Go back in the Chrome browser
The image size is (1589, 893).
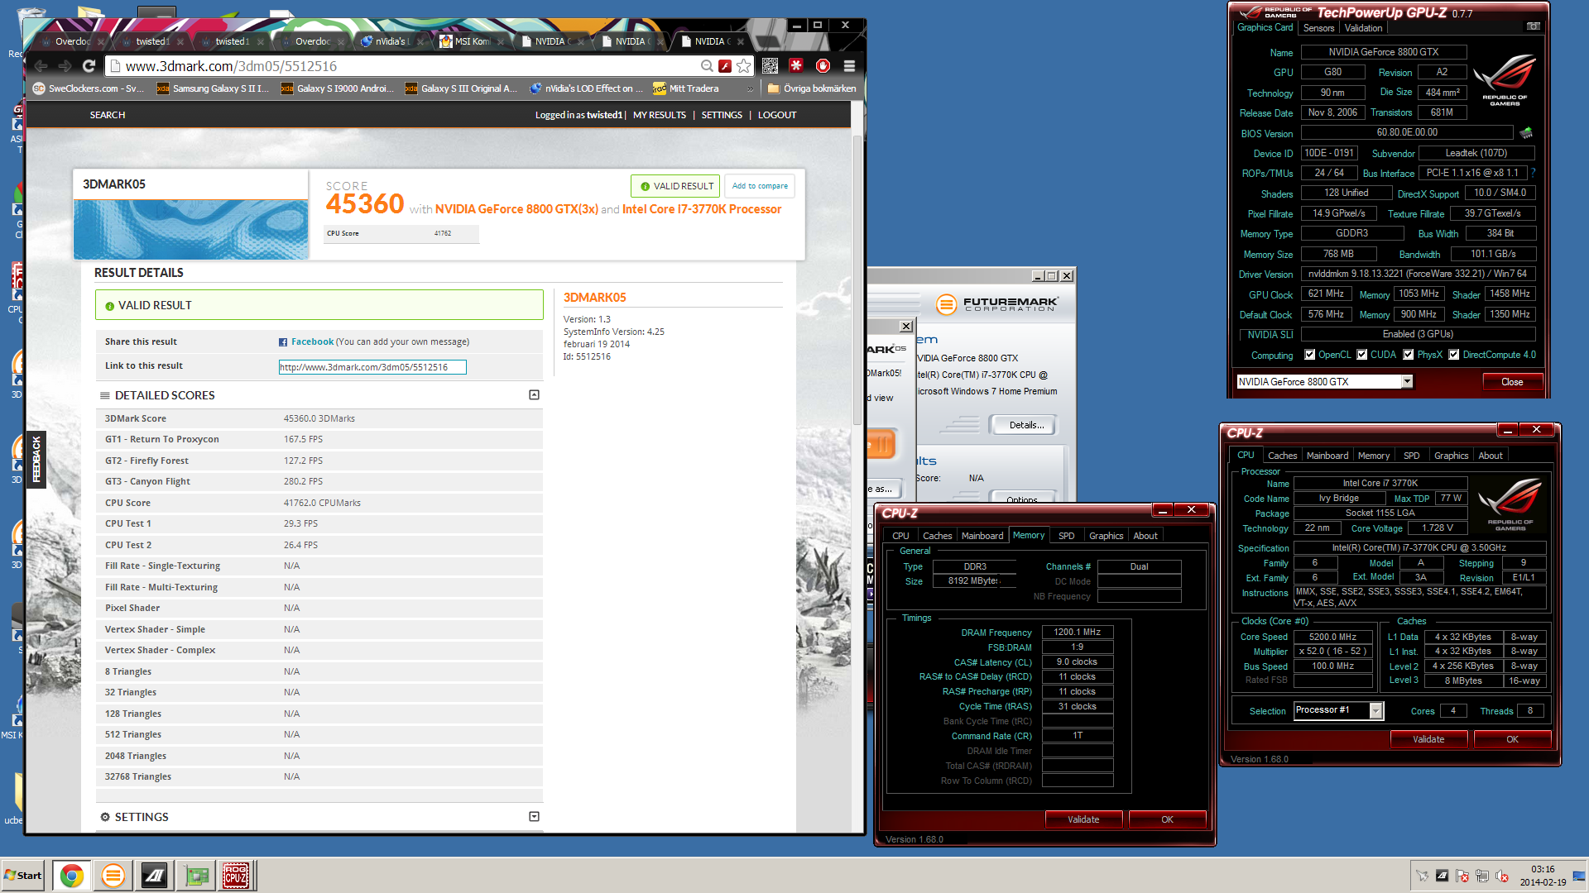[x=41, y=66]
